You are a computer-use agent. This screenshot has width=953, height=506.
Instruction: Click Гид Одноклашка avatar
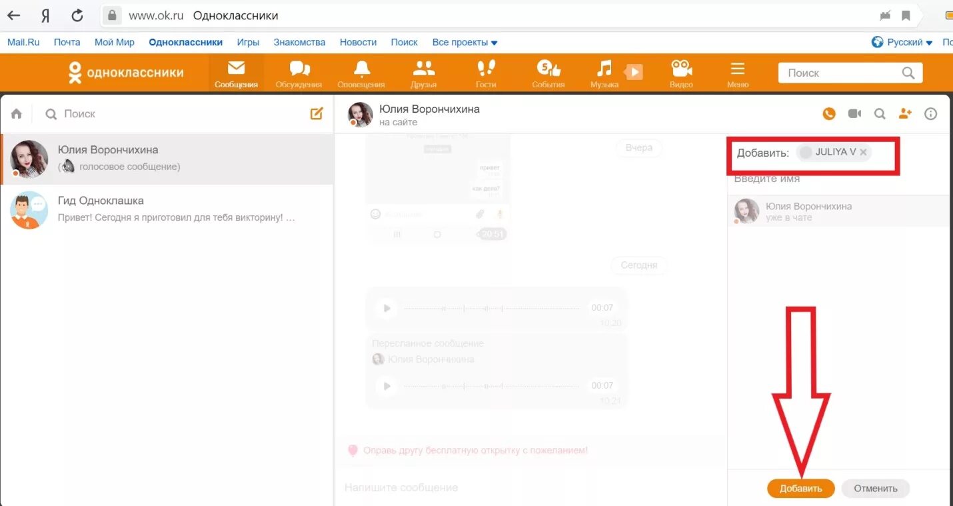pos(29,210)
